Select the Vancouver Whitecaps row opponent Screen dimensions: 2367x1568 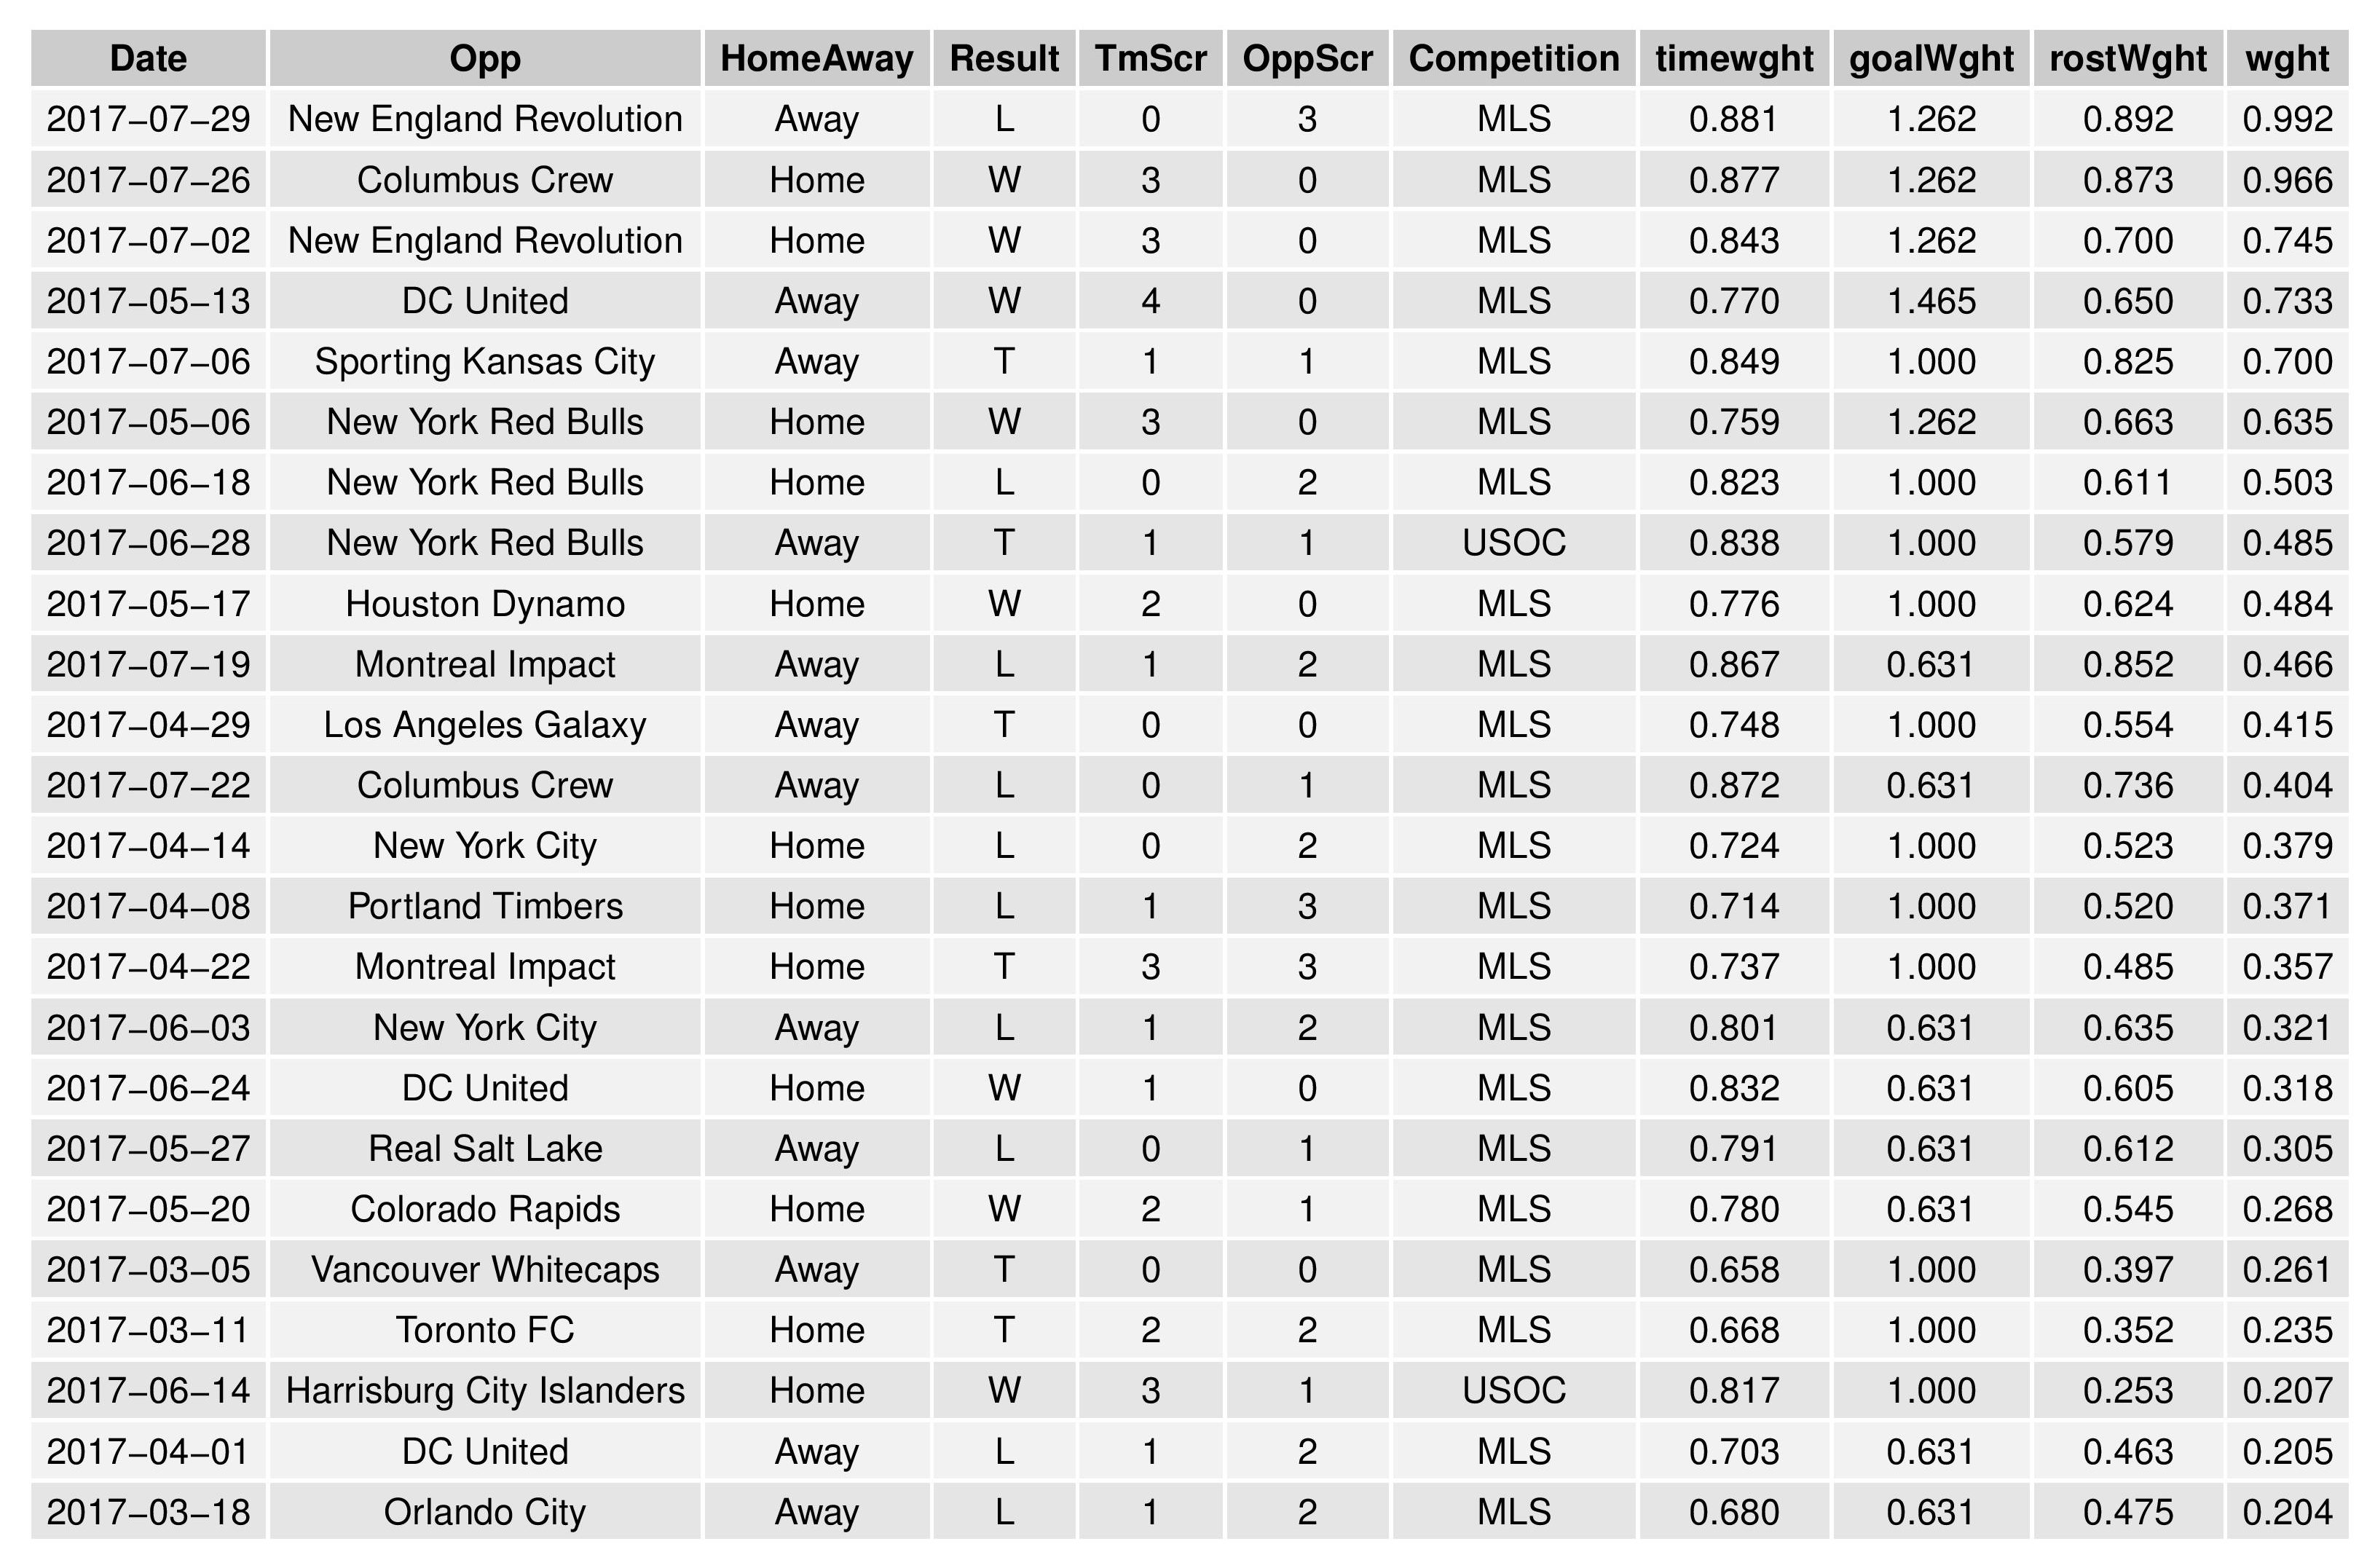click(x=485, y=1270)
